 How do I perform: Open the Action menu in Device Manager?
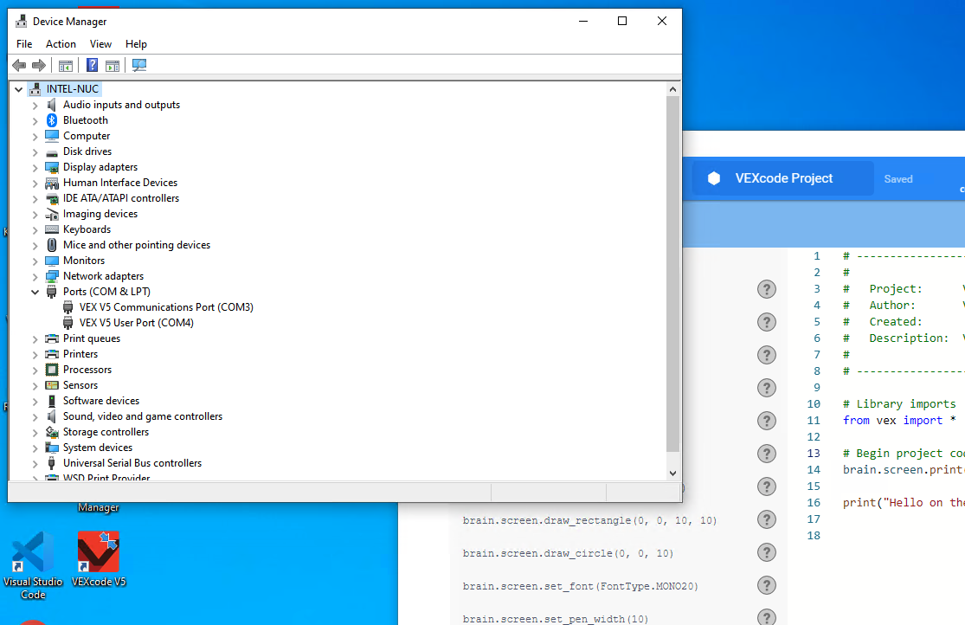tap(61, 44)
